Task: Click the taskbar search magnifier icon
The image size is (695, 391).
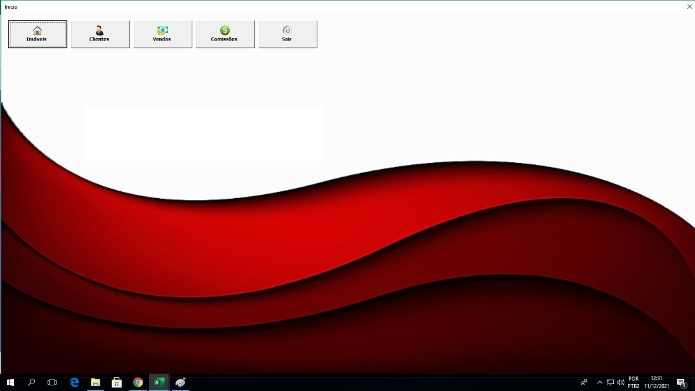Action: coord(31,382)
